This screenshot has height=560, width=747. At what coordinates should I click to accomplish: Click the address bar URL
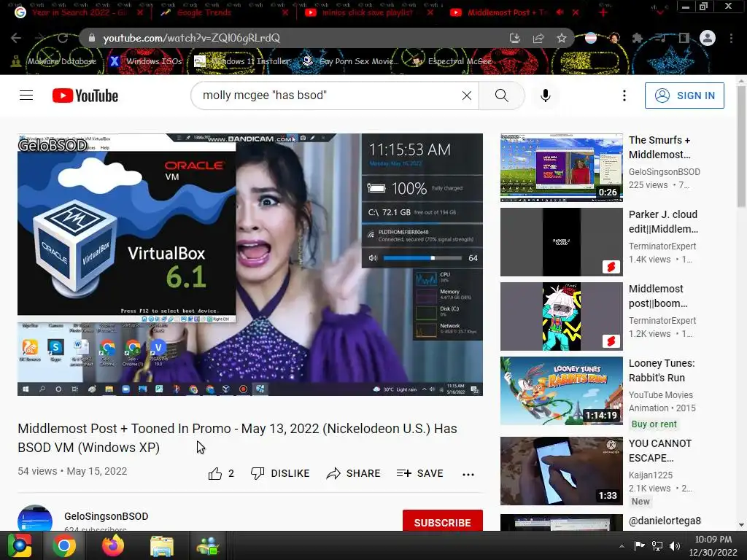click(192, 38)
